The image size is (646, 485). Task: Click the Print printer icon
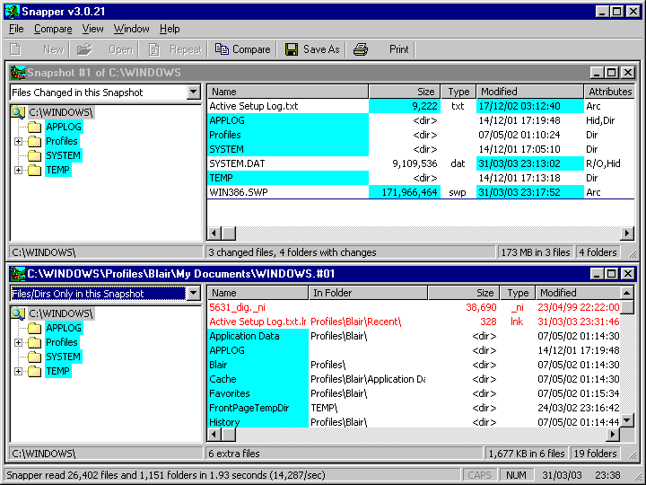point(361,49)
